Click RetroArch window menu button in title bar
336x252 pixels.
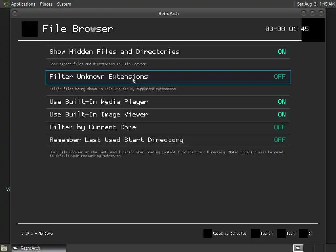point(15,13)
